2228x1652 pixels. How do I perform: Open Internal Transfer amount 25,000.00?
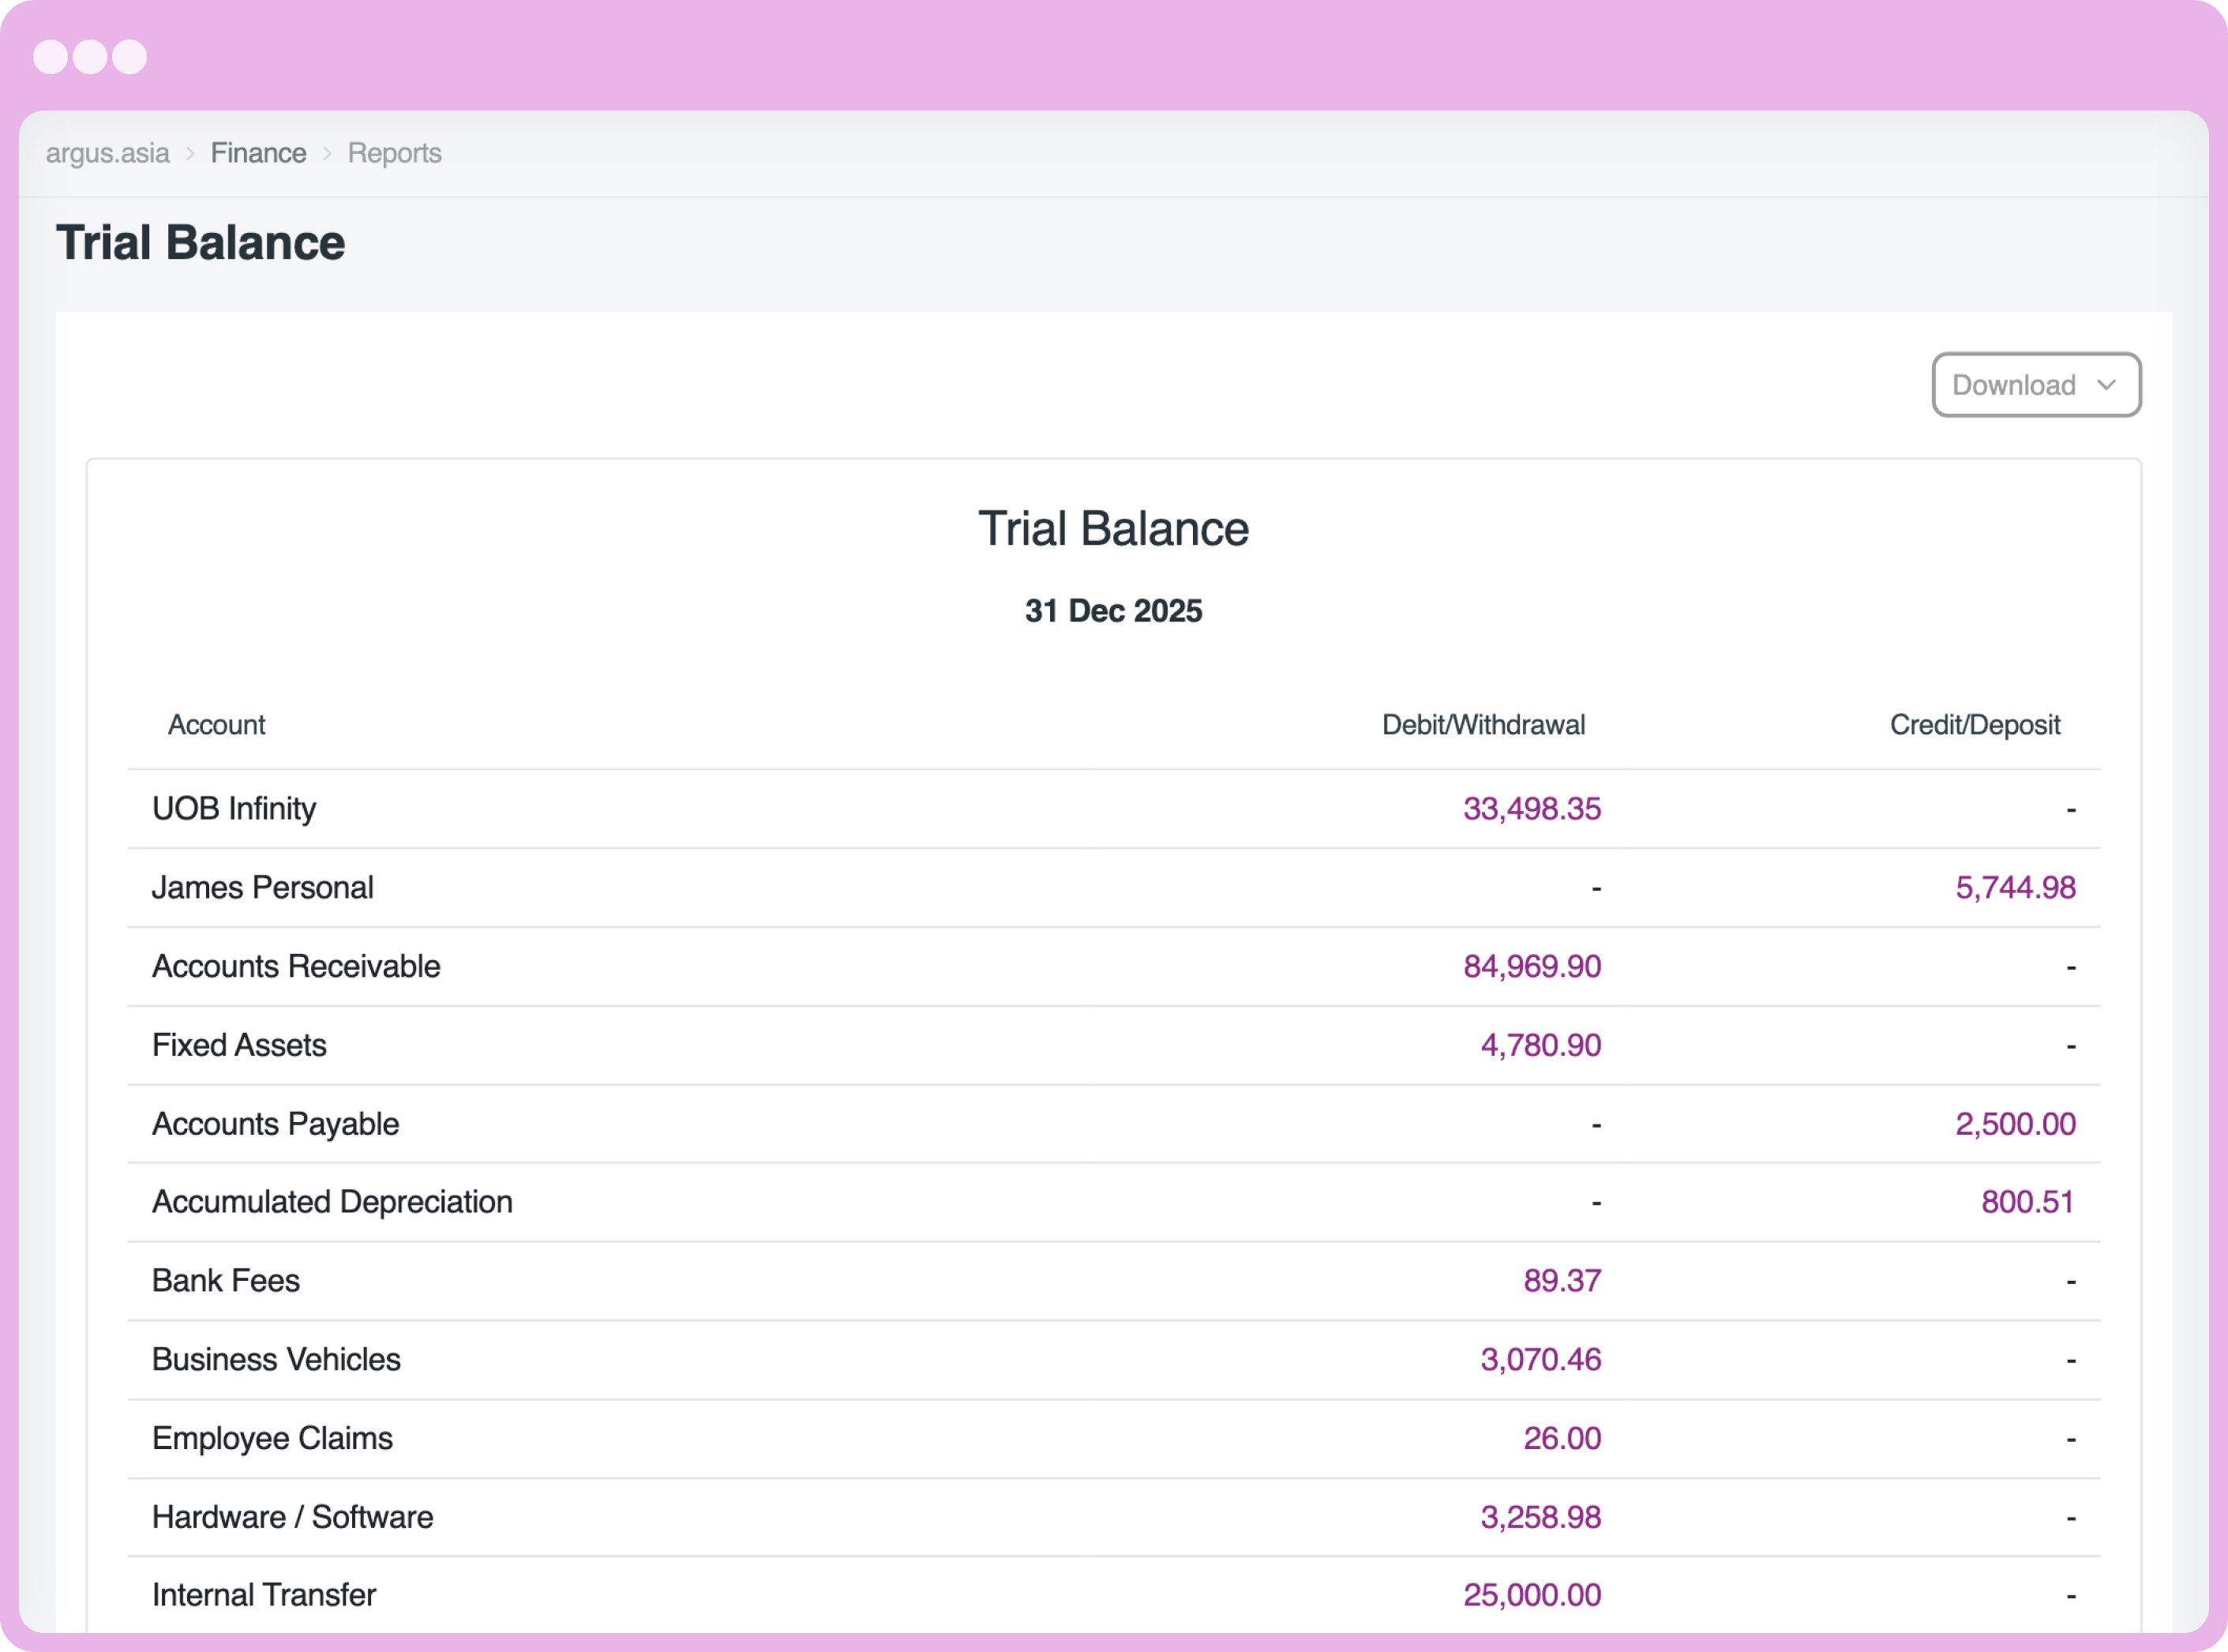[1532, 1595]
